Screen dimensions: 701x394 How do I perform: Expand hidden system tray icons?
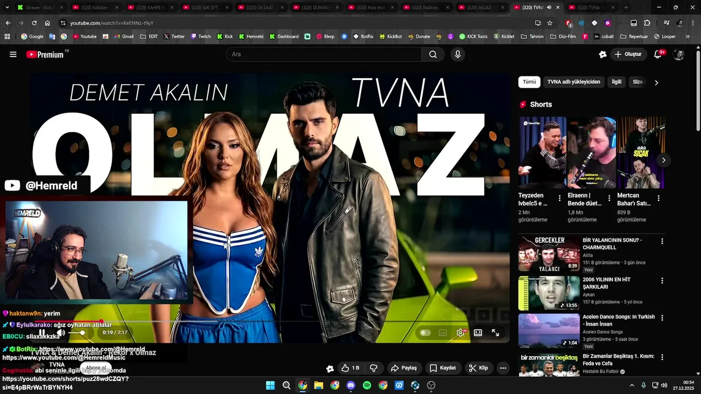pyautogui.click(x=632, y=385)
